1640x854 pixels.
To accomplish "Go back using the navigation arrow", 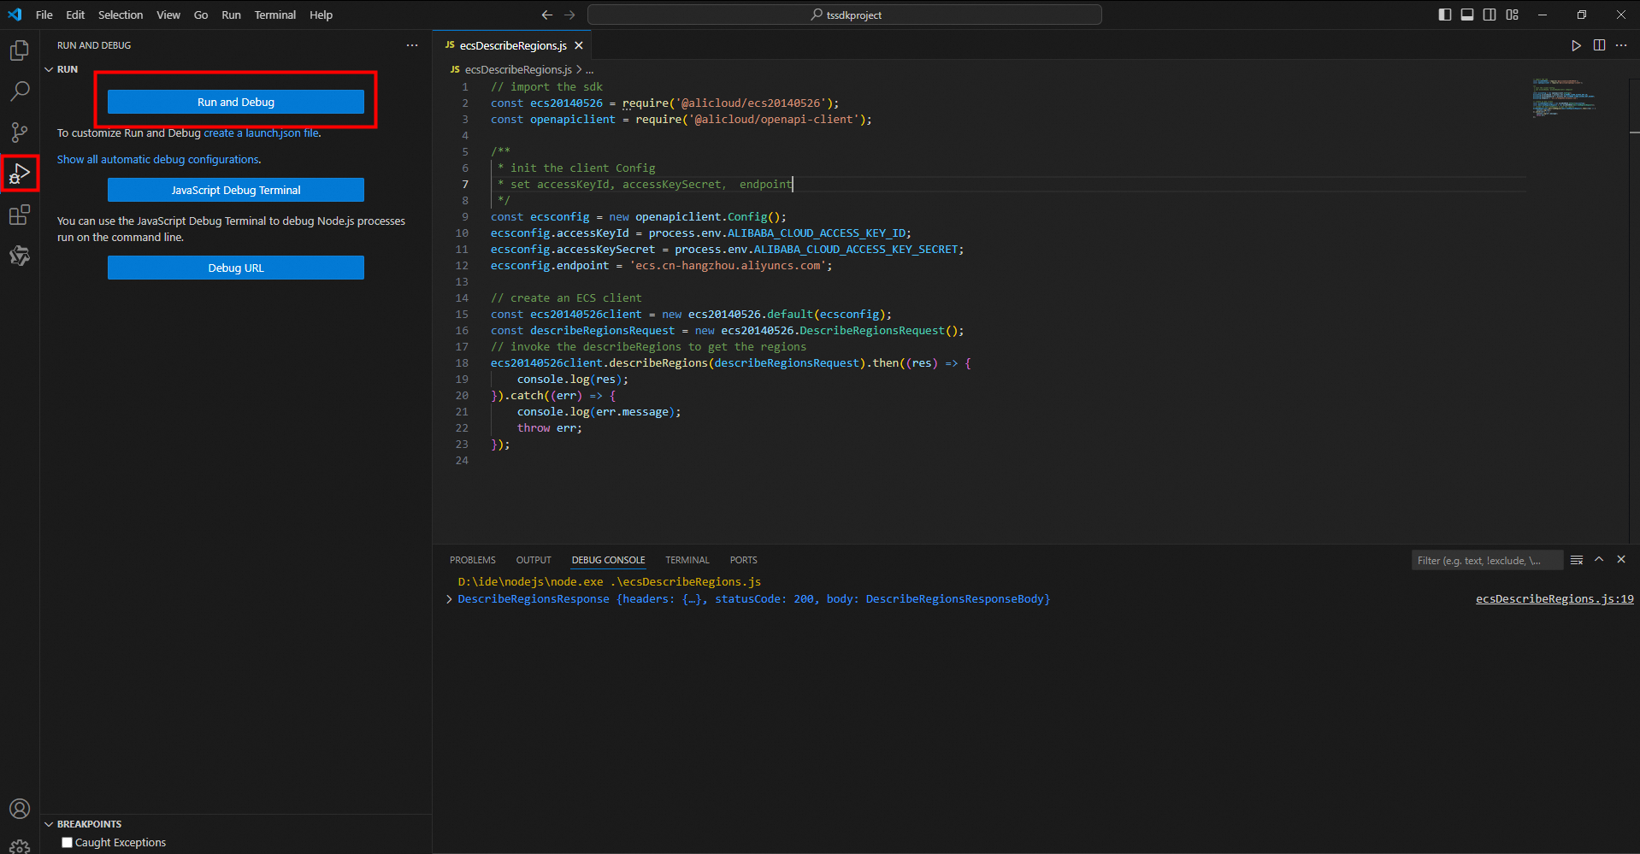I will pyautogui.click(x=547, y=15).
